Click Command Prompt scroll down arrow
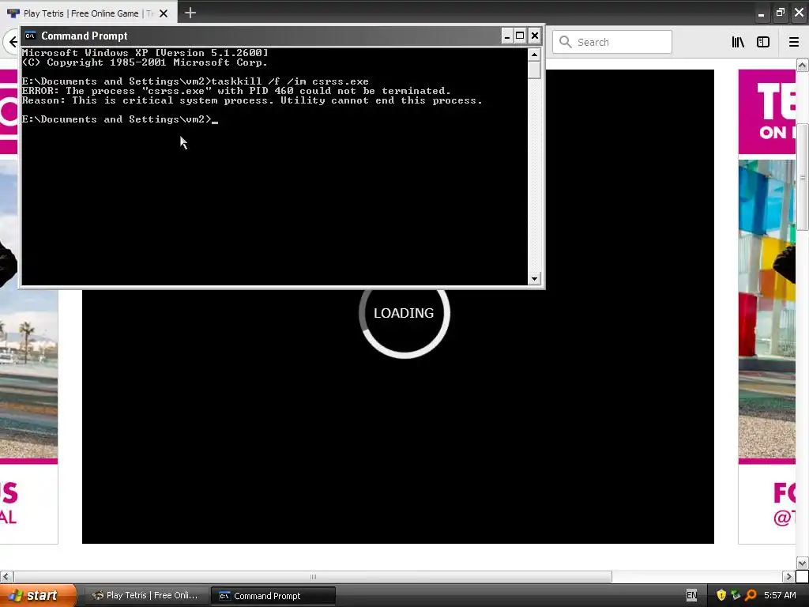The width and height of the screenshot is (809, 607). (x=535, y=279)
